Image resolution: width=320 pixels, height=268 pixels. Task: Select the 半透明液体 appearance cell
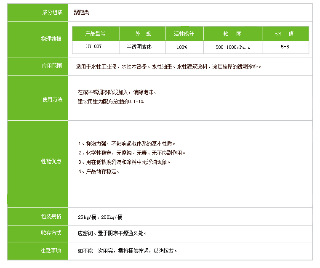pyautogui.click(x=142, y=47)
